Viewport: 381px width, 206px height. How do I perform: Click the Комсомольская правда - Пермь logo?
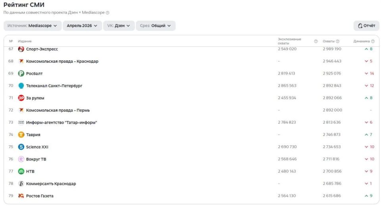pyautogui.click(x=21, y=110)
